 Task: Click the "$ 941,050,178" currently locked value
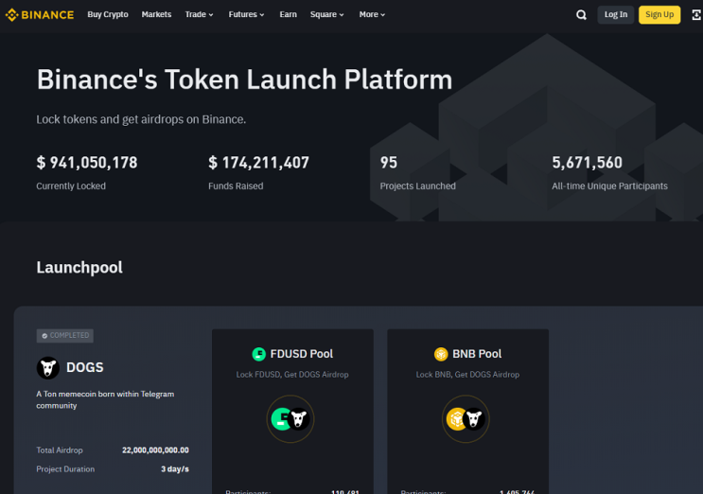click(87, 163)
